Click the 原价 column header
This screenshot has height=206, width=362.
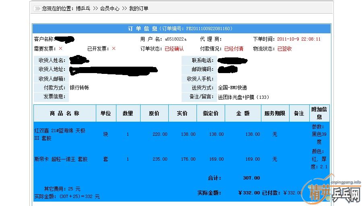(x=154, y=113)
